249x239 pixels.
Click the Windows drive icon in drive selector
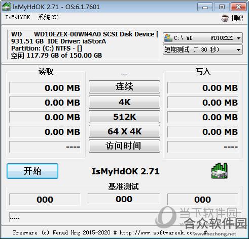click(168, 38)
